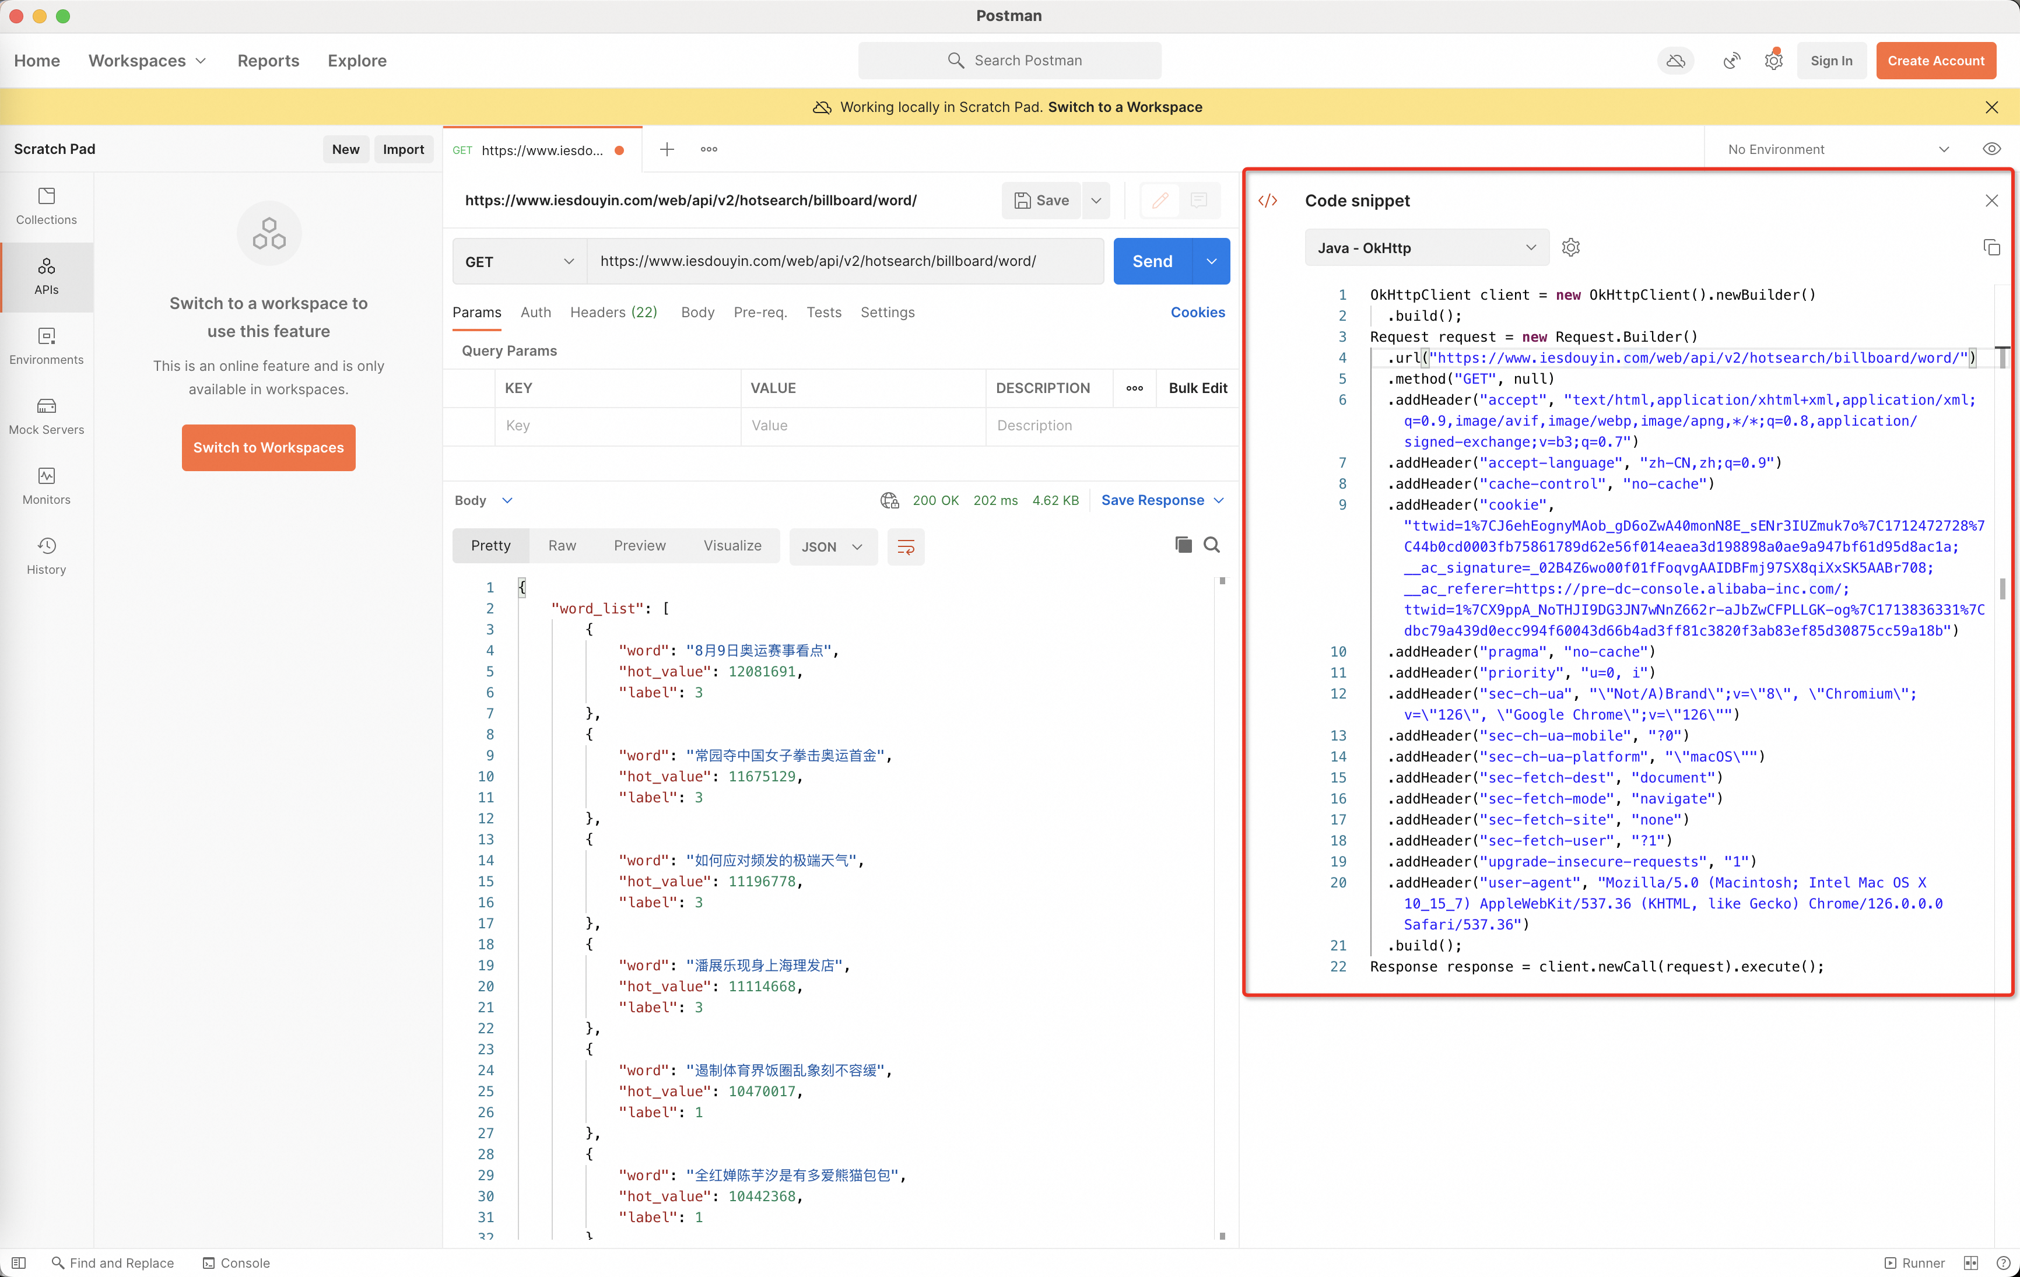Click the comment icon beside Save
Screen dimensions: 2020x1277
coord(1199,201)
